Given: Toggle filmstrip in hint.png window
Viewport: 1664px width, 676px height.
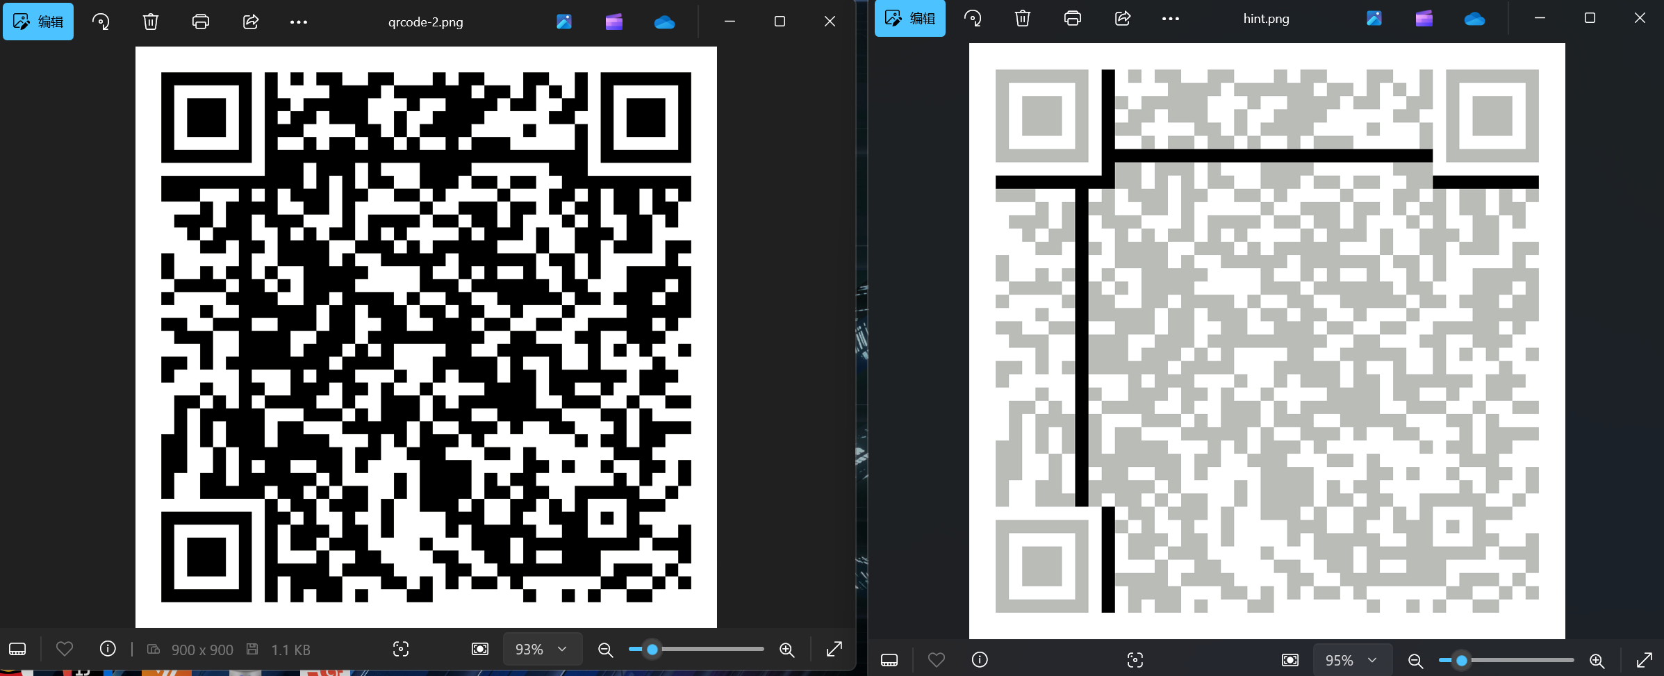Looking at the screenshot, I should tap(889, 660).
